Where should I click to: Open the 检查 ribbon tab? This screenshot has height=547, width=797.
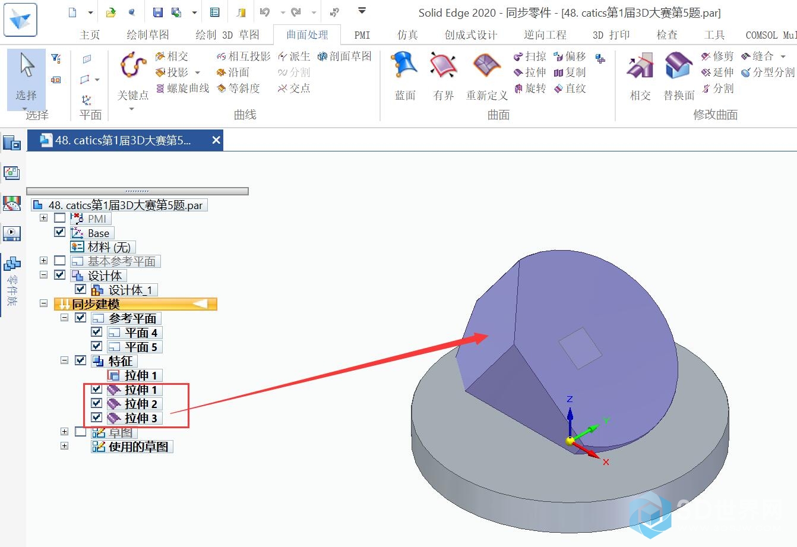(667, 35)
